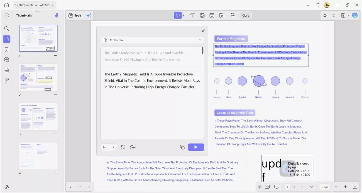The height and width of the screenshot is (193, 362).
Task: Click the copy icon in the AI panel
Action: click(182, 147)
